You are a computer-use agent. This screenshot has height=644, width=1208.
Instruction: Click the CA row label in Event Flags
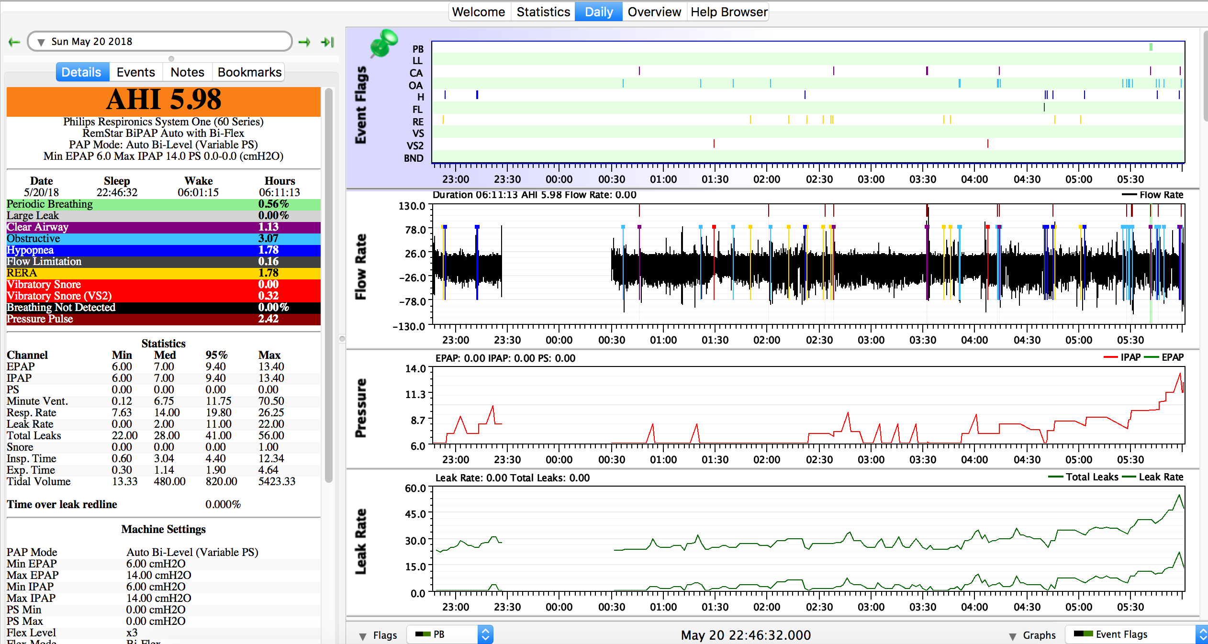coord(416,73)
